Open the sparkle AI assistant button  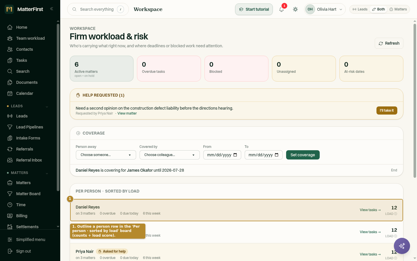pos(402,246)
